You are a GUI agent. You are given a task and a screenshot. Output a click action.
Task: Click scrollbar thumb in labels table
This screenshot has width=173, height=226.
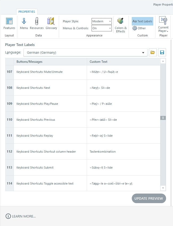pos(163,118)
